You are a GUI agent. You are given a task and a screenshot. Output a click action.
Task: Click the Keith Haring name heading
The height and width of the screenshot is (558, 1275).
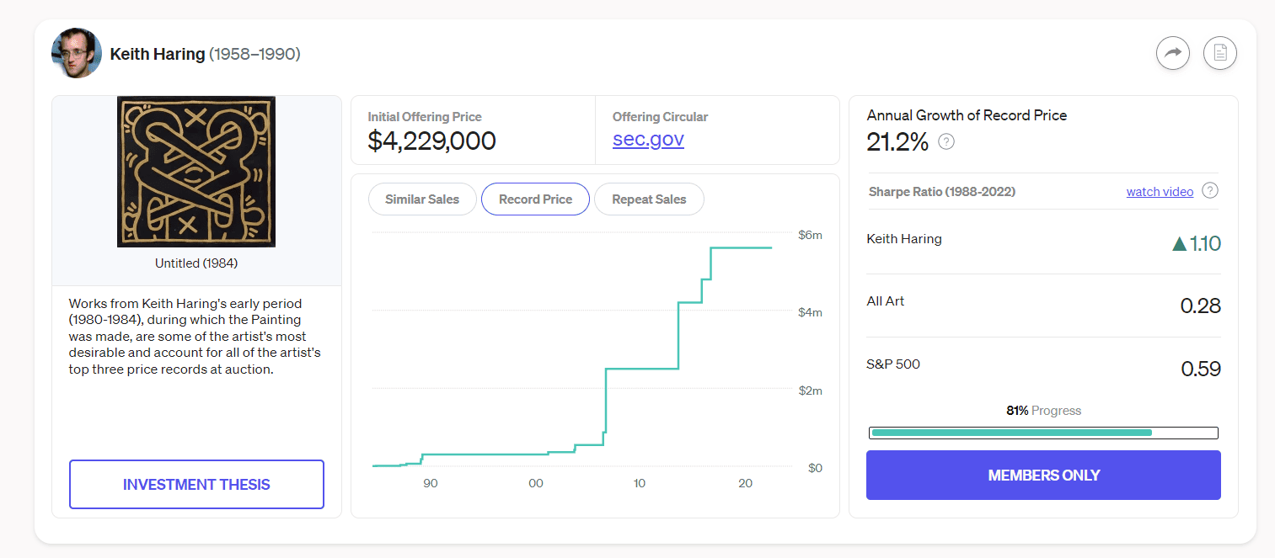click(x=158, y=54)
